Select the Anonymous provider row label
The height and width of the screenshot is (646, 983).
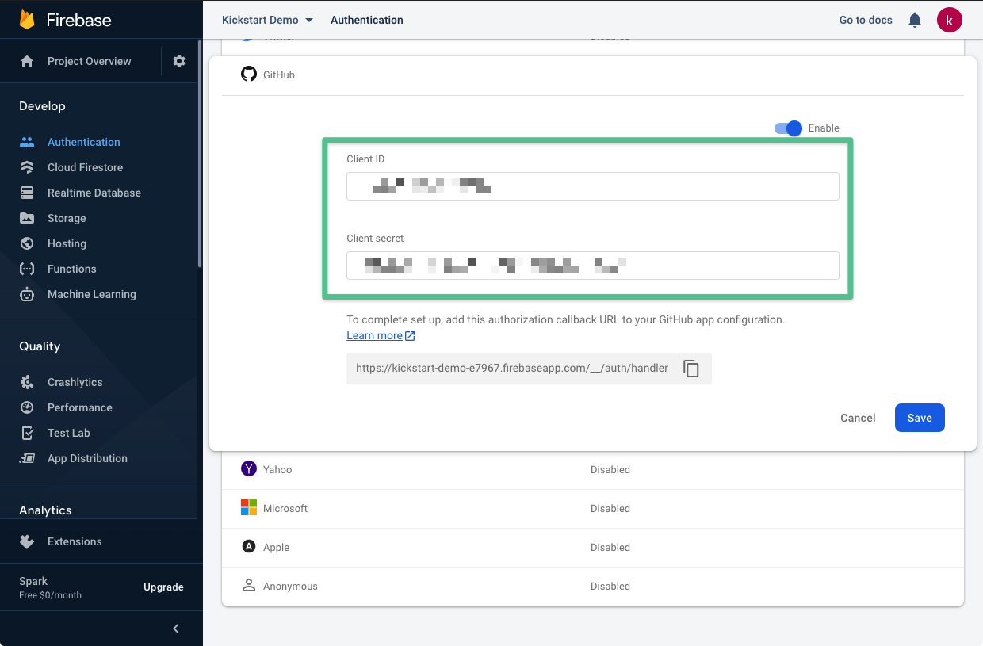click(x=290, y=586)
